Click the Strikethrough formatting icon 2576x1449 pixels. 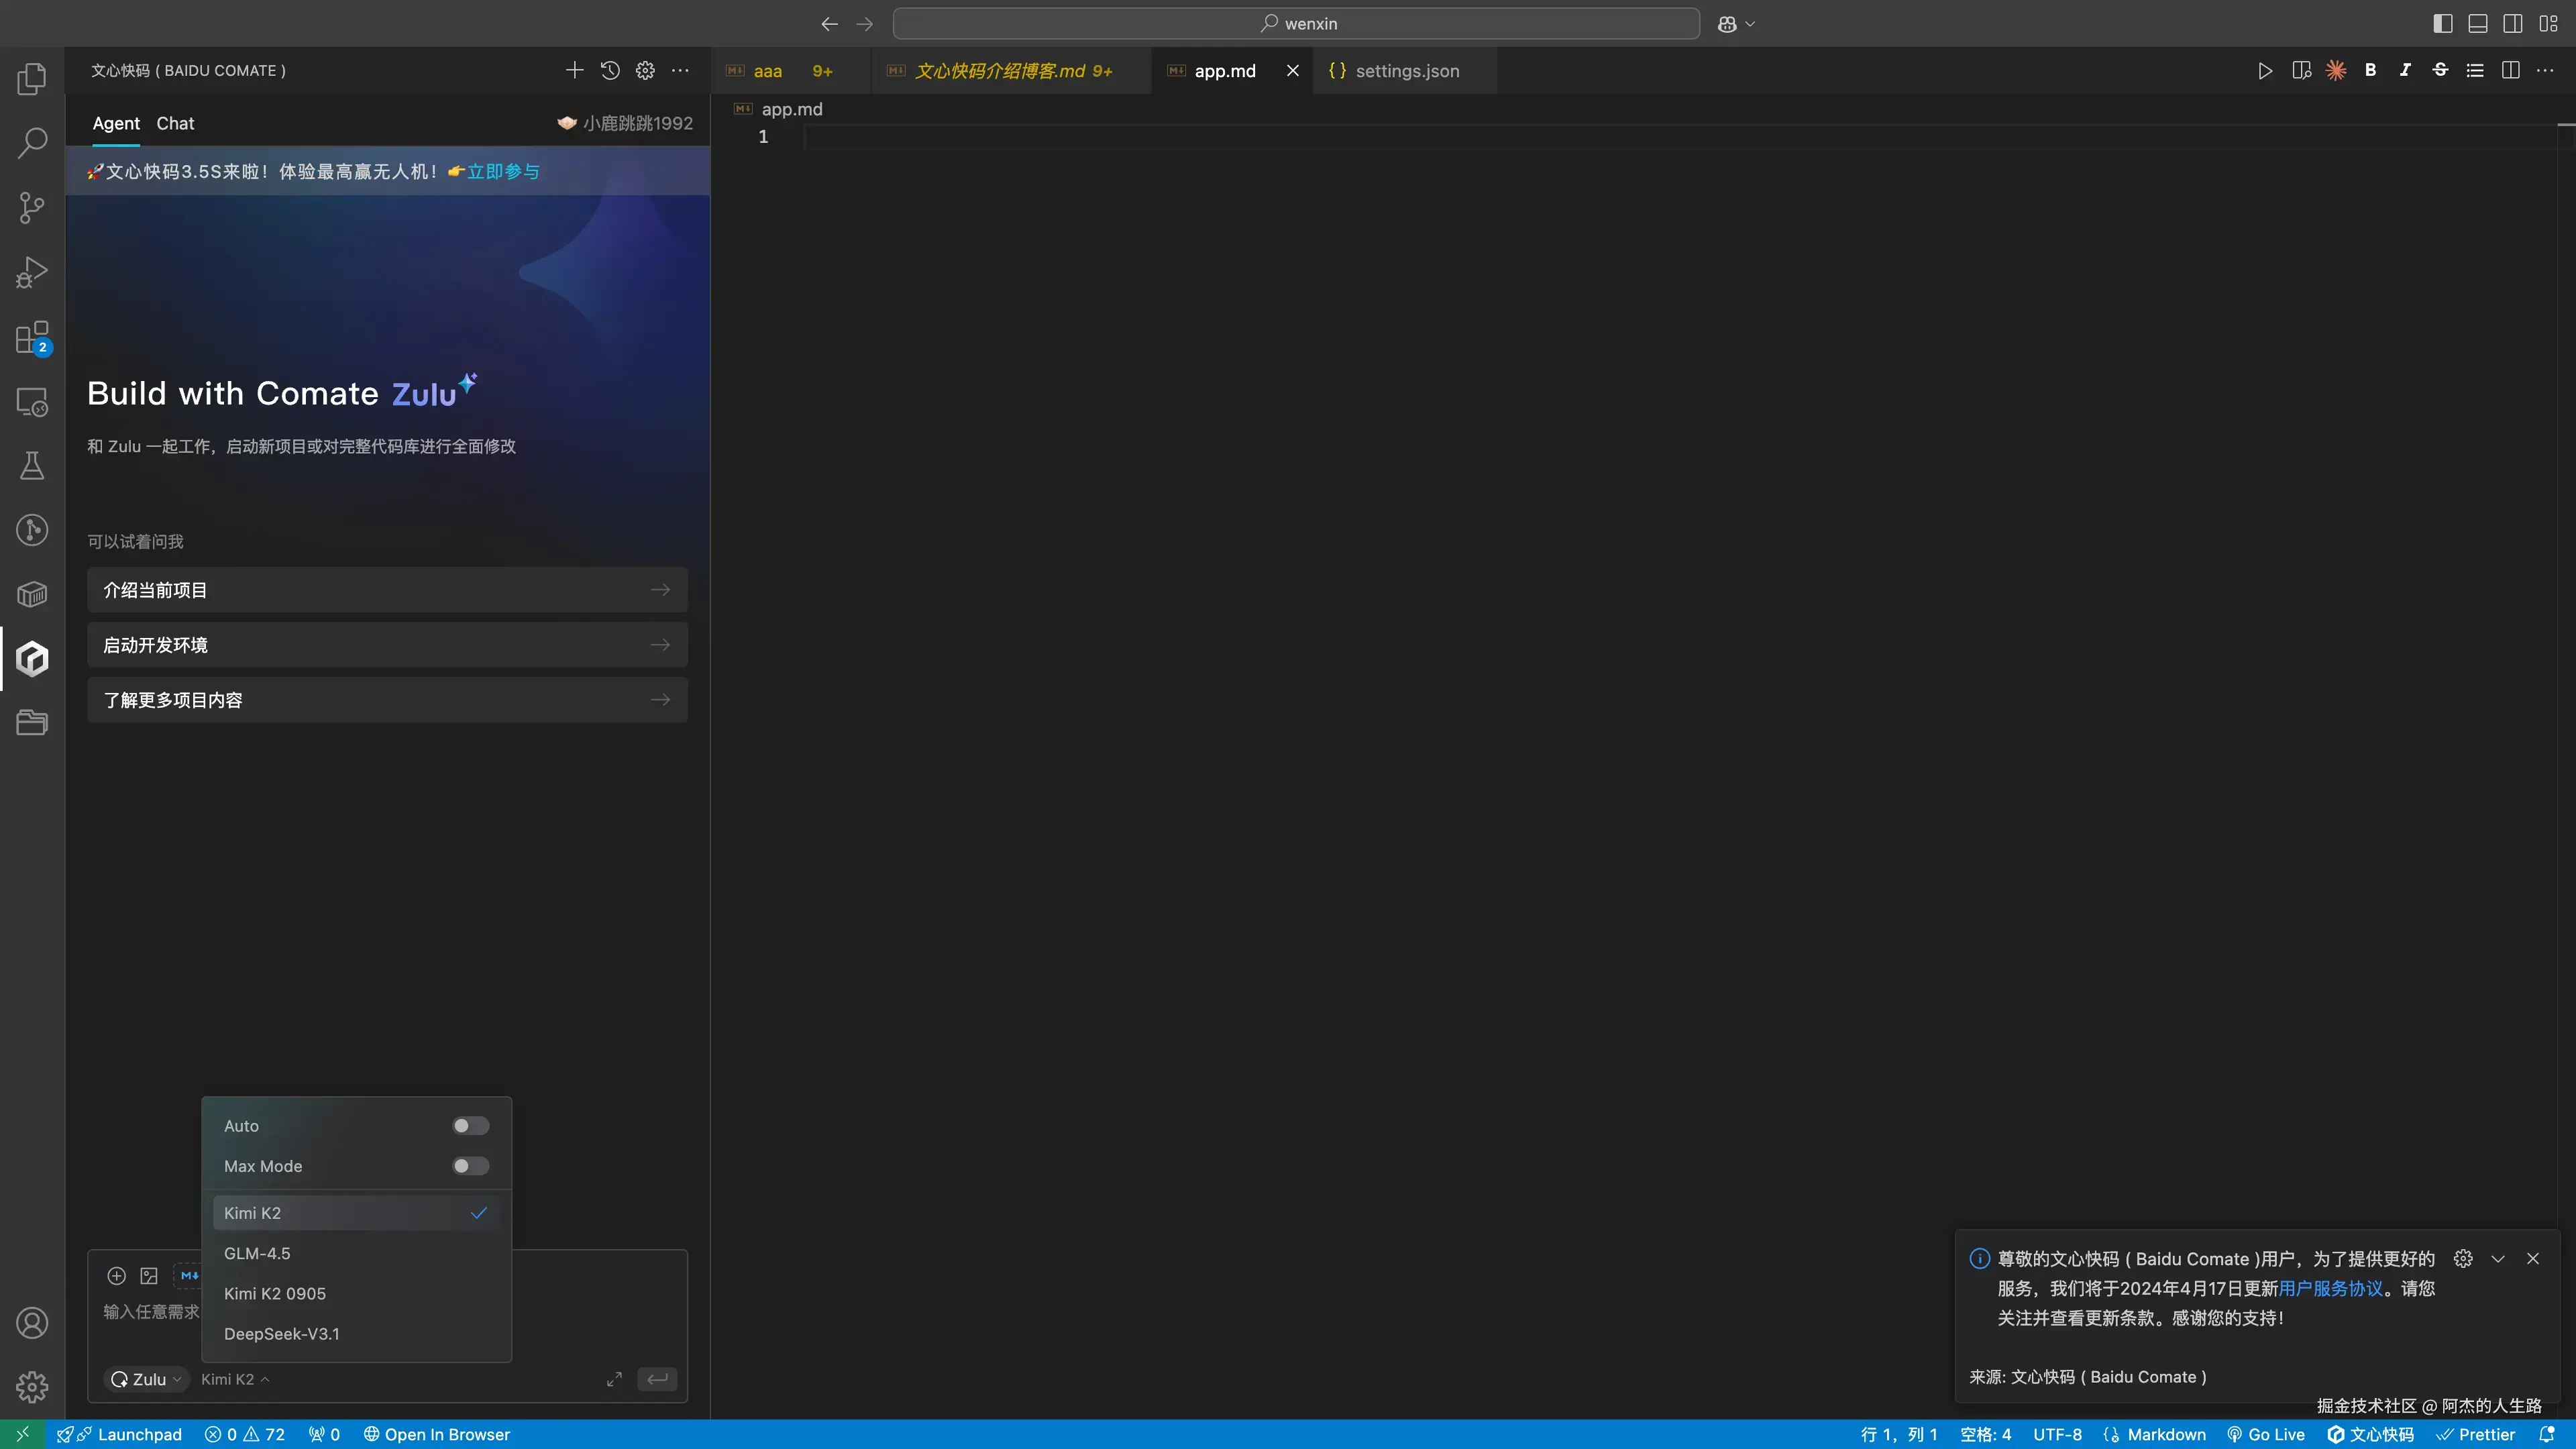point(2440,70)
